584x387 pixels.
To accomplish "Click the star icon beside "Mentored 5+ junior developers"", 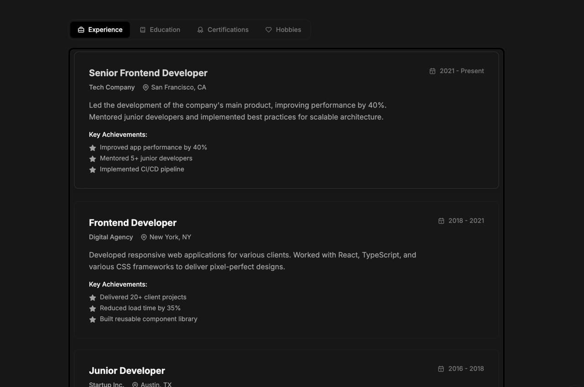I will coord(93,159).
